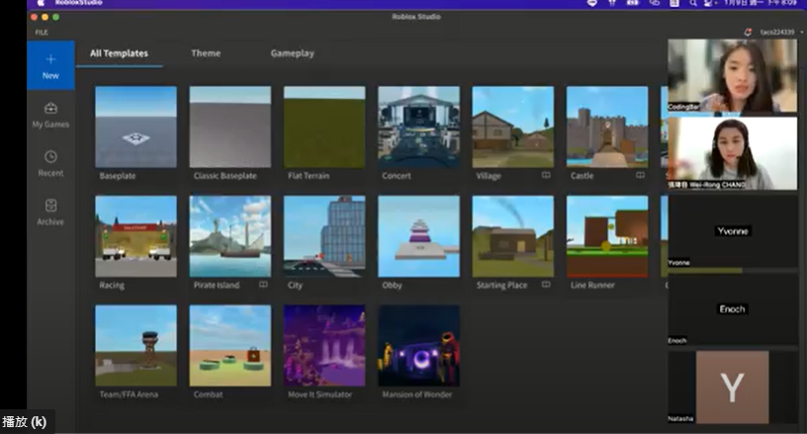Pick the Village template thumbnail
The image size is (807, 434).
[512, 127]
